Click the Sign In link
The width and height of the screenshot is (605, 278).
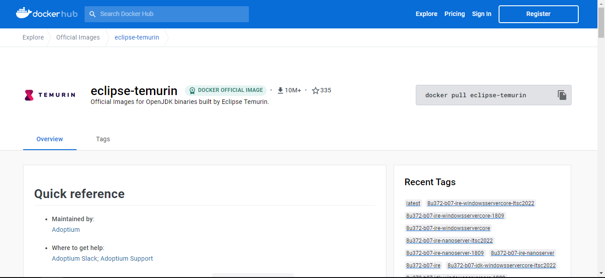[482, 14]
